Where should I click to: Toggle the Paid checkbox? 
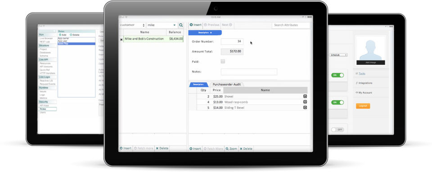(x=223, y=61)
